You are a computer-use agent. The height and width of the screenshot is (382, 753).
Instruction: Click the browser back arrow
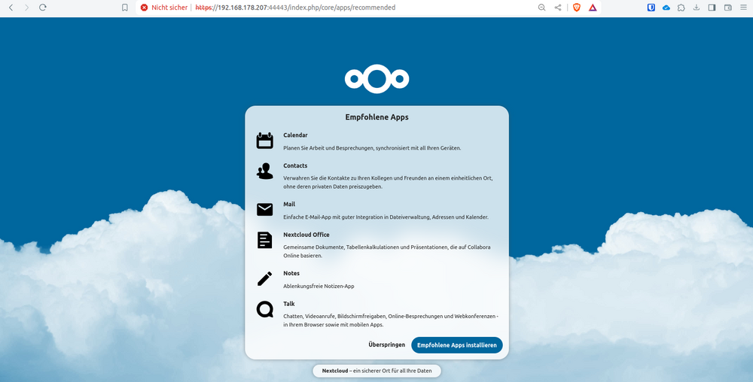[x=11, y=8]
